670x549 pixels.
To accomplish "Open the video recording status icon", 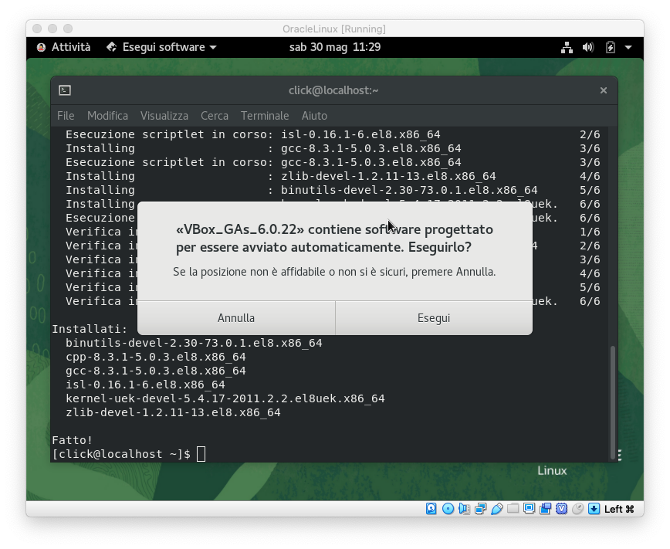I will point(545,508).
